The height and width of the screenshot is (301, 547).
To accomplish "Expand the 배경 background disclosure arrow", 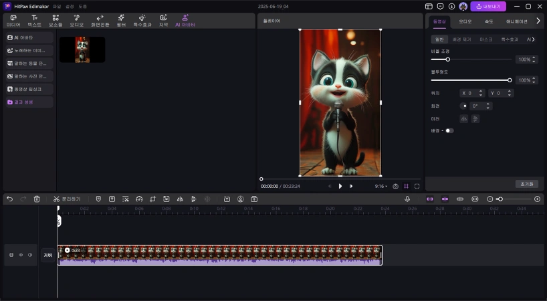I will [442, 131].
